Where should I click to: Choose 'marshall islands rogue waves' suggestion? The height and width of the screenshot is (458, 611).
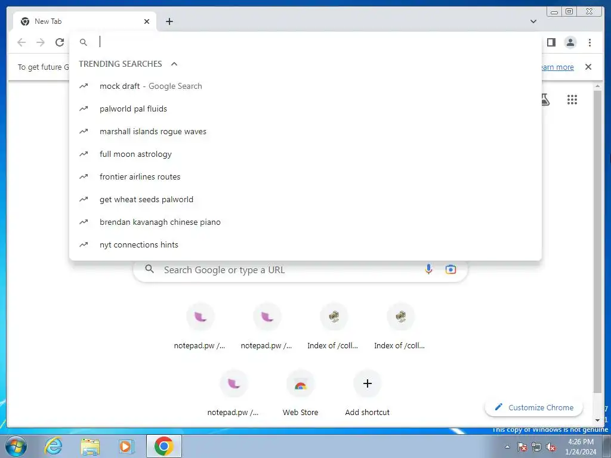(305, 131)
